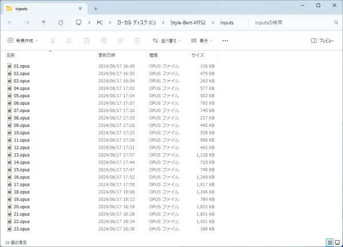Image resolution: width=343 pixels, height=247 pixels.
Task: Click the 1,917 KB size value
Action: [205, 185]
